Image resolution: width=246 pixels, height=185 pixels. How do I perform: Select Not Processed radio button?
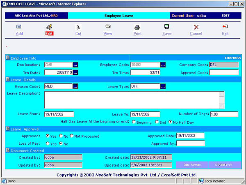click(71, 136)
